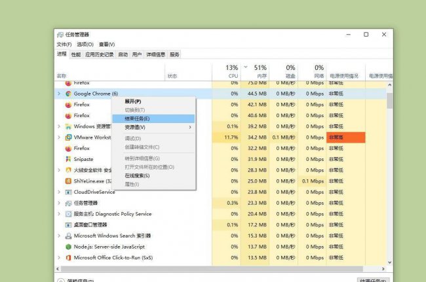Screen dimensions: 426x282
Task: Expand the VMware Workstation process group
Action: pyautogui.click(x=59, y=137)
